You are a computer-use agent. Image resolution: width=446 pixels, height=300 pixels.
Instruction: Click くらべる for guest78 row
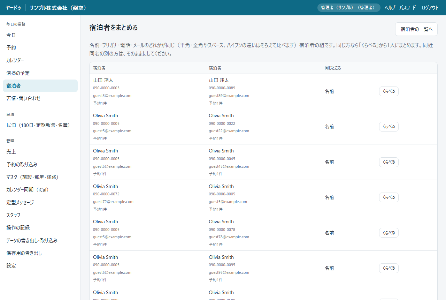pyautogui.click(x=389, y=233)
